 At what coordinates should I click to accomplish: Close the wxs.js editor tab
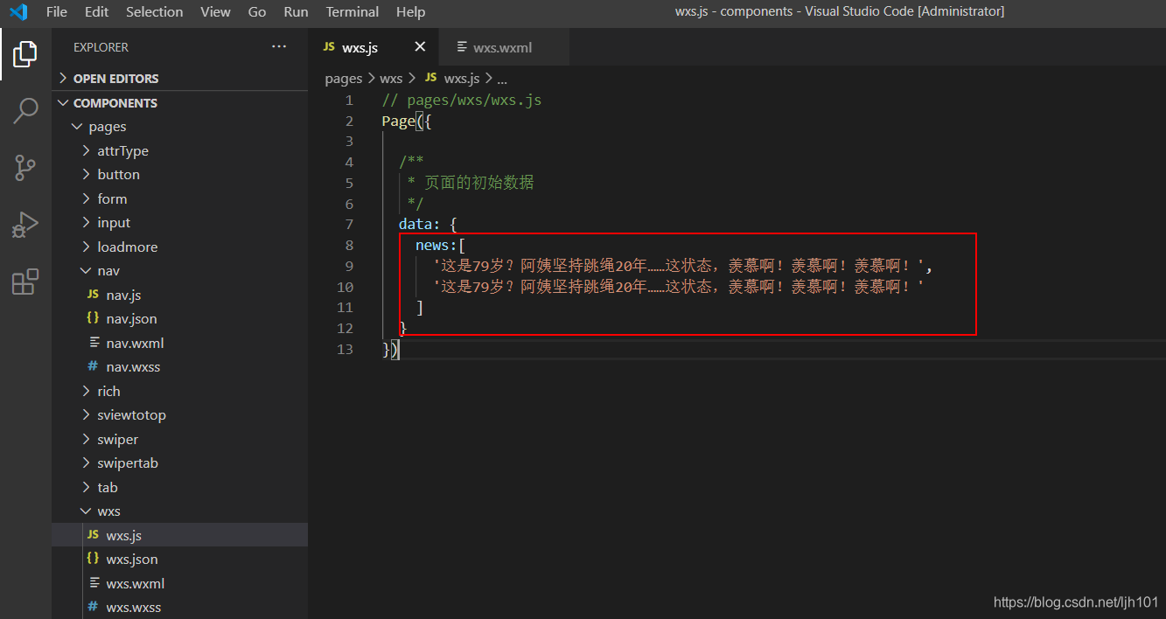click(x=420, y=47)
